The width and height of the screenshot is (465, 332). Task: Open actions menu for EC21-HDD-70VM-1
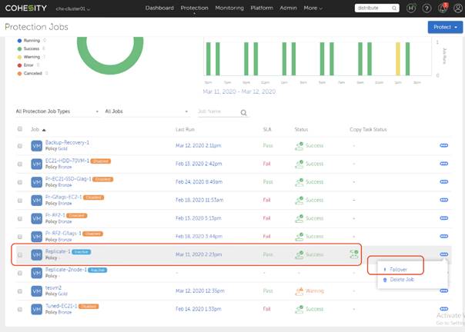443,164
